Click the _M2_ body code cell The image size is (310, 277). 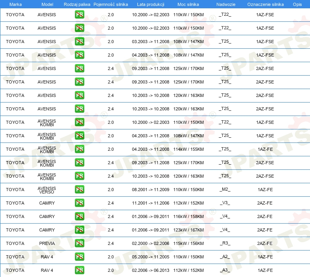point(225,190)
